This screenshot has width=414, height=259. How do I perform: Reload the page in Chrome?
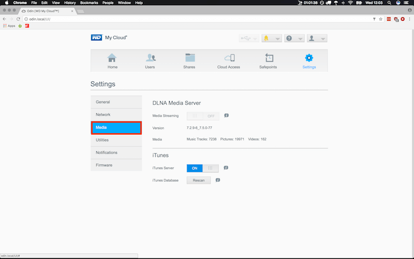click(18, 19)
